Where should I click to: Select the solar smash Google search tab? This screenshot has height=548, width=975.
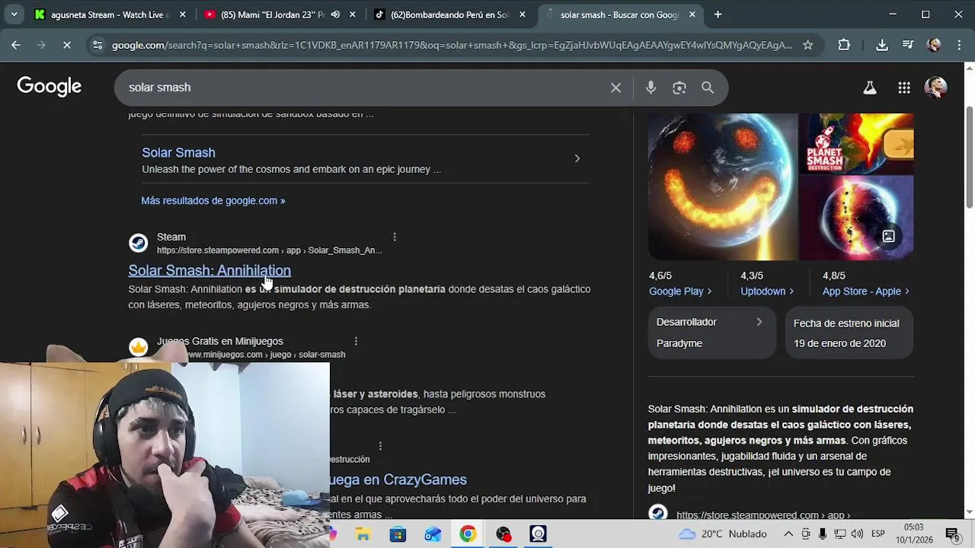pyautogui.click(x=619, y=14)
